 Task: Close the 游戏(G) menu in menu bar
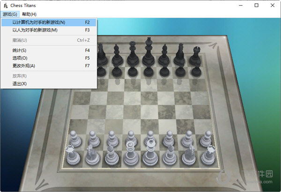[10, 14]
